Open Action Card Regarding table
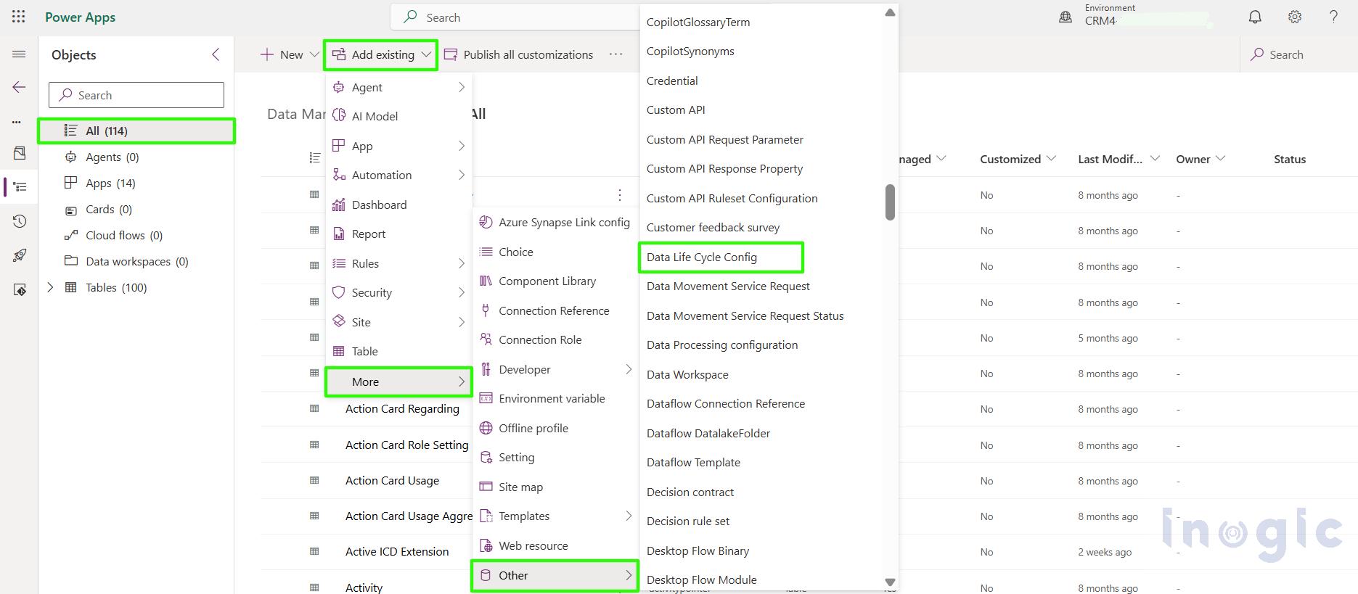 pos(402,408)
